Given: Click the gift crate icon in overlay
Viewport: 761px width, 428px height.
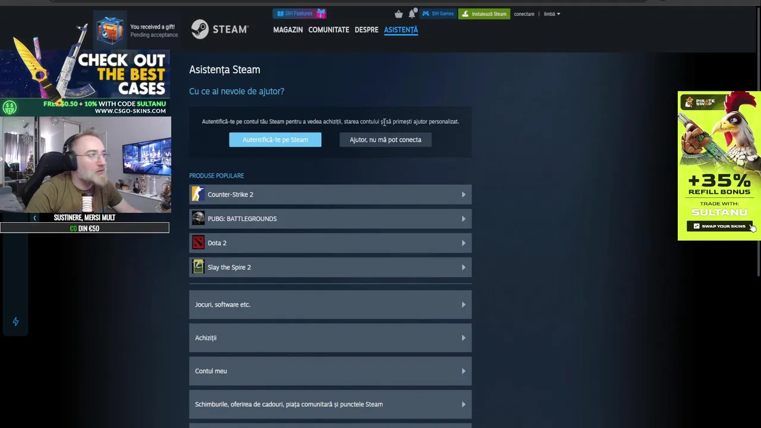Looking at the screenshot, I should (x=111, y=29).
